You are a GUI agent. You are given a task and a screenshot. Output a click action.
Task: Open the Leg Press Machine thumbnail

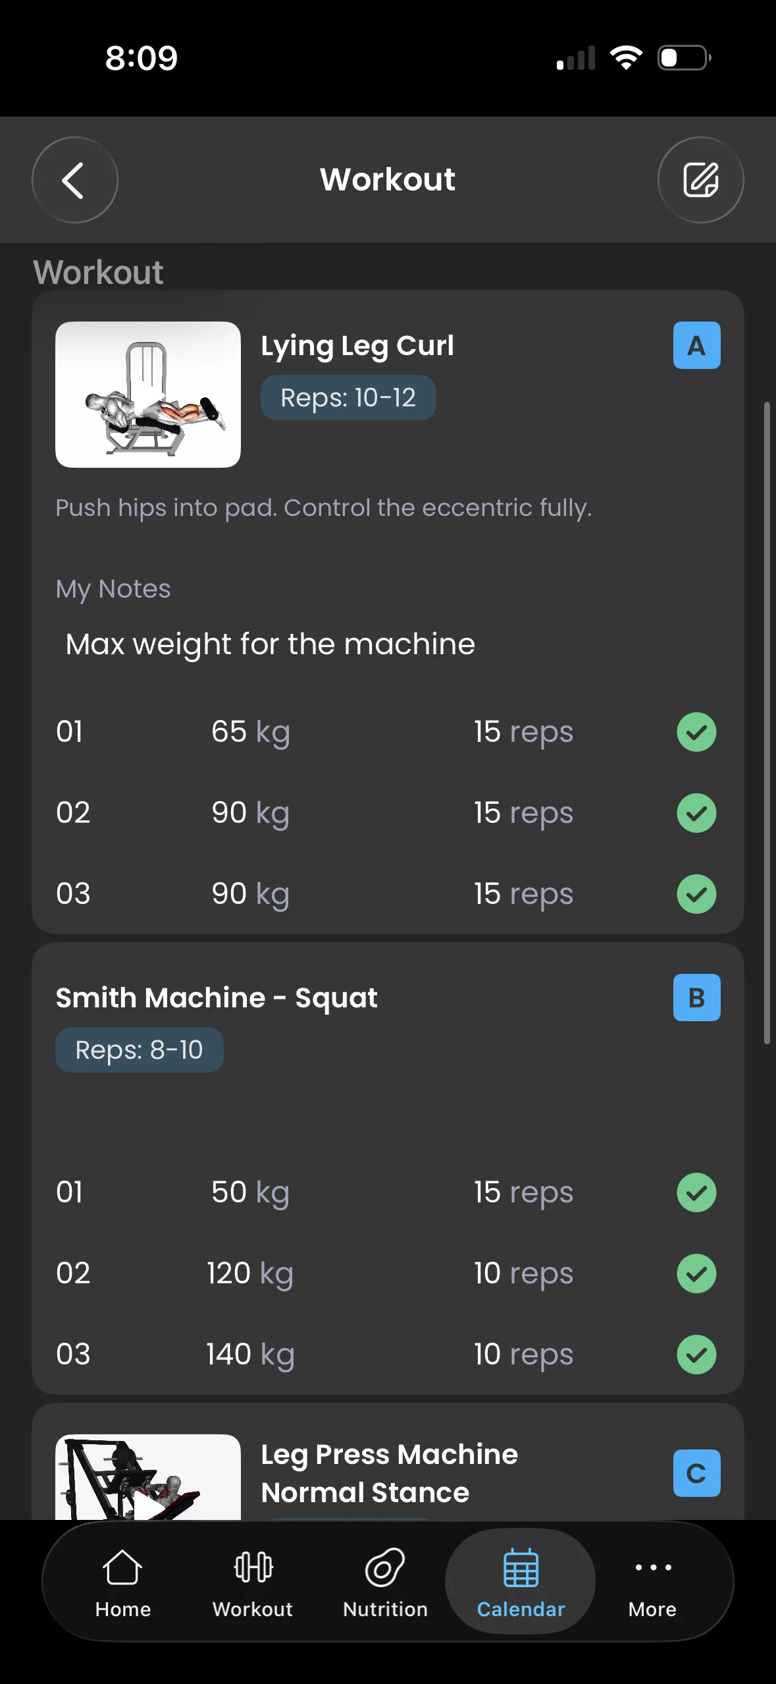148,1477
